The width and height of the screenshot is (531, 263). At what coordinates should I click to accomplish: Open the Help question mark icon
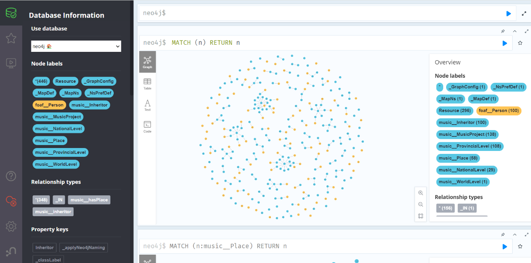pyautogui.click(x=11, y=176)
